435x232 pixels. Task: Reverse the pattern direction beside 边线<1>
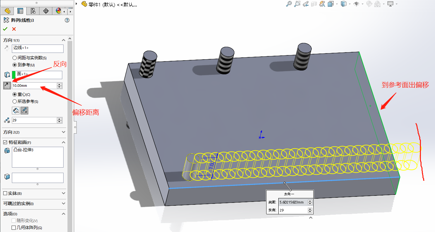[6, 48]
